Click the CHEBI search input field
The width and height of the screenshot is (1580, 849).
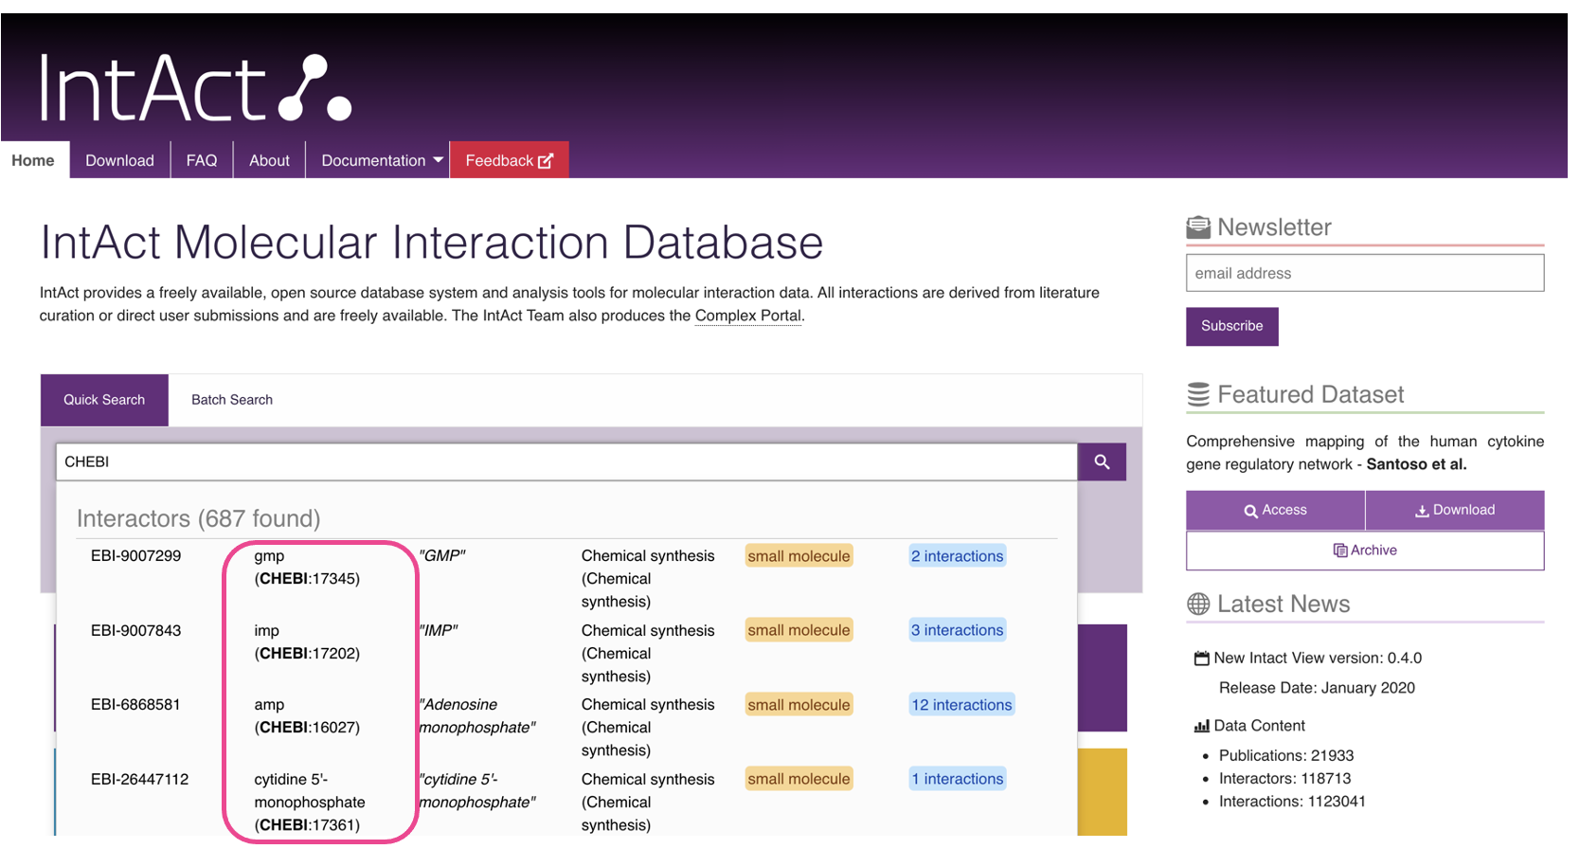point(566,461)
